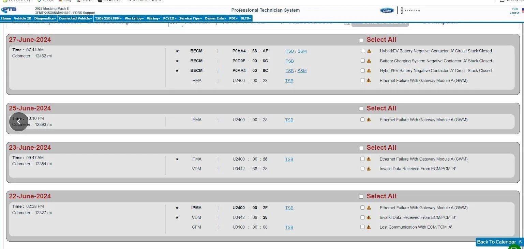The image size is (524, 249).
Task: Open the SLTS dropdown menu
Action: click(246, 18)
